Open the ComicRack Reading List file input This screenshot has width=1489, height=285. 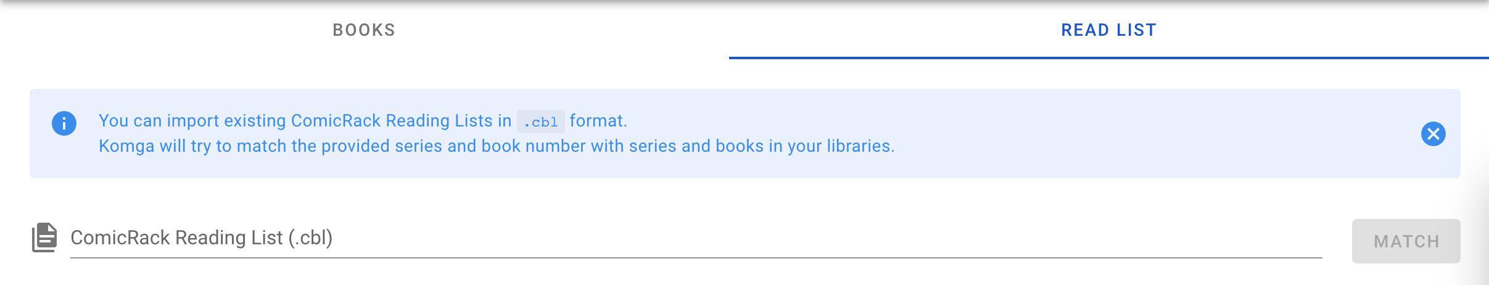(696, 238)
